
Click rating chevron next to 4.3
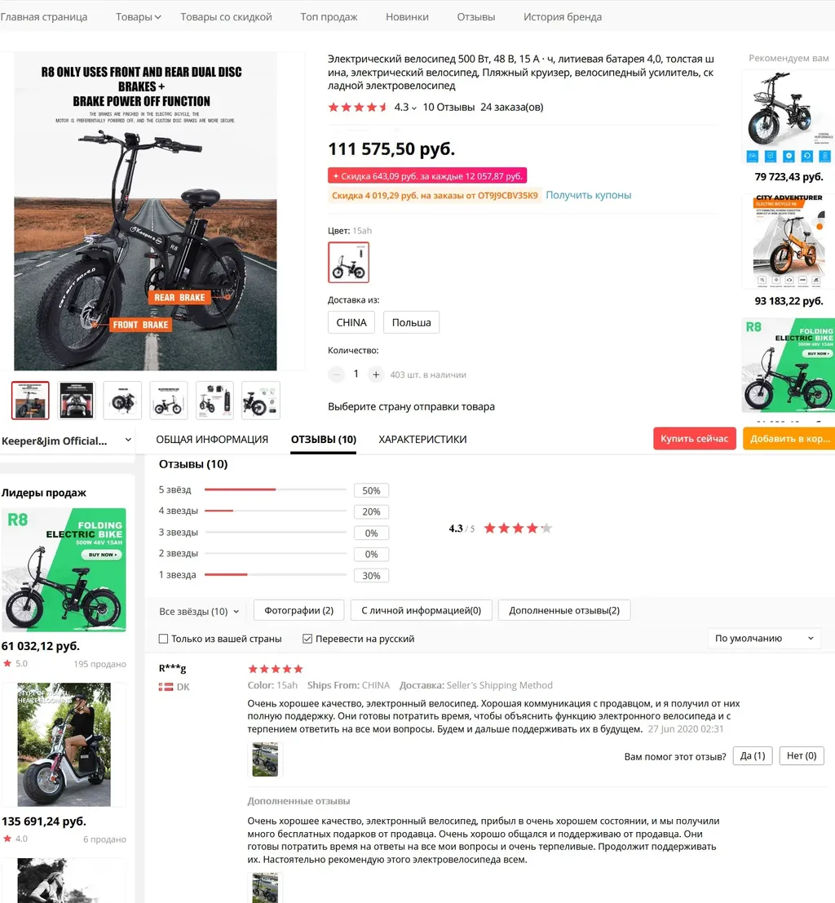(x=413, y=108)
